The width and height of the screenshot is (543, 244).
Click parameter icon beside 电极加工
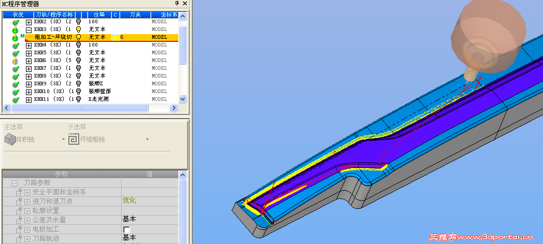(19, 229)
